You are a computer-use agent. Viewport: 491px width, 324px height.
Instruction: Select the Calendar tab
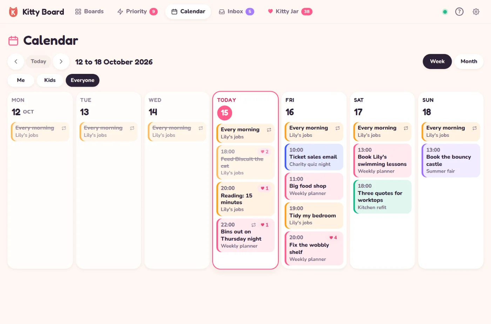pyautogui.click(x=188, y=12)
